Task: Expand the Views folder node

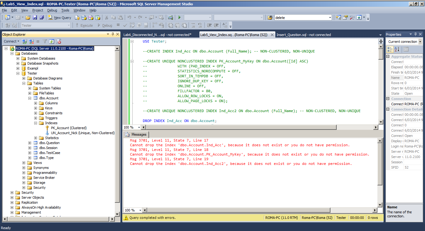Action: pyautogui.click(x=24, y=163)
